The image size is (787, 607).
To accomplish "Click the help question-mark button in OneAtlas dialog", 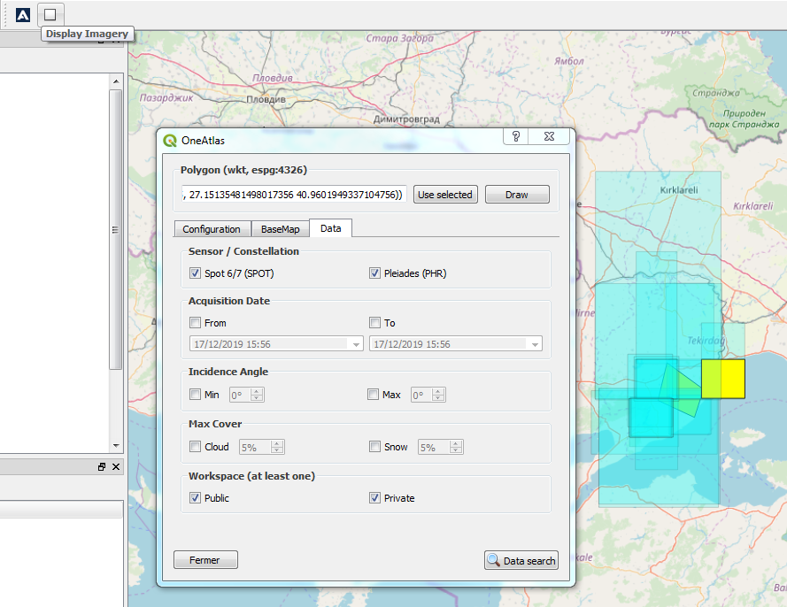I will [515, 136].
